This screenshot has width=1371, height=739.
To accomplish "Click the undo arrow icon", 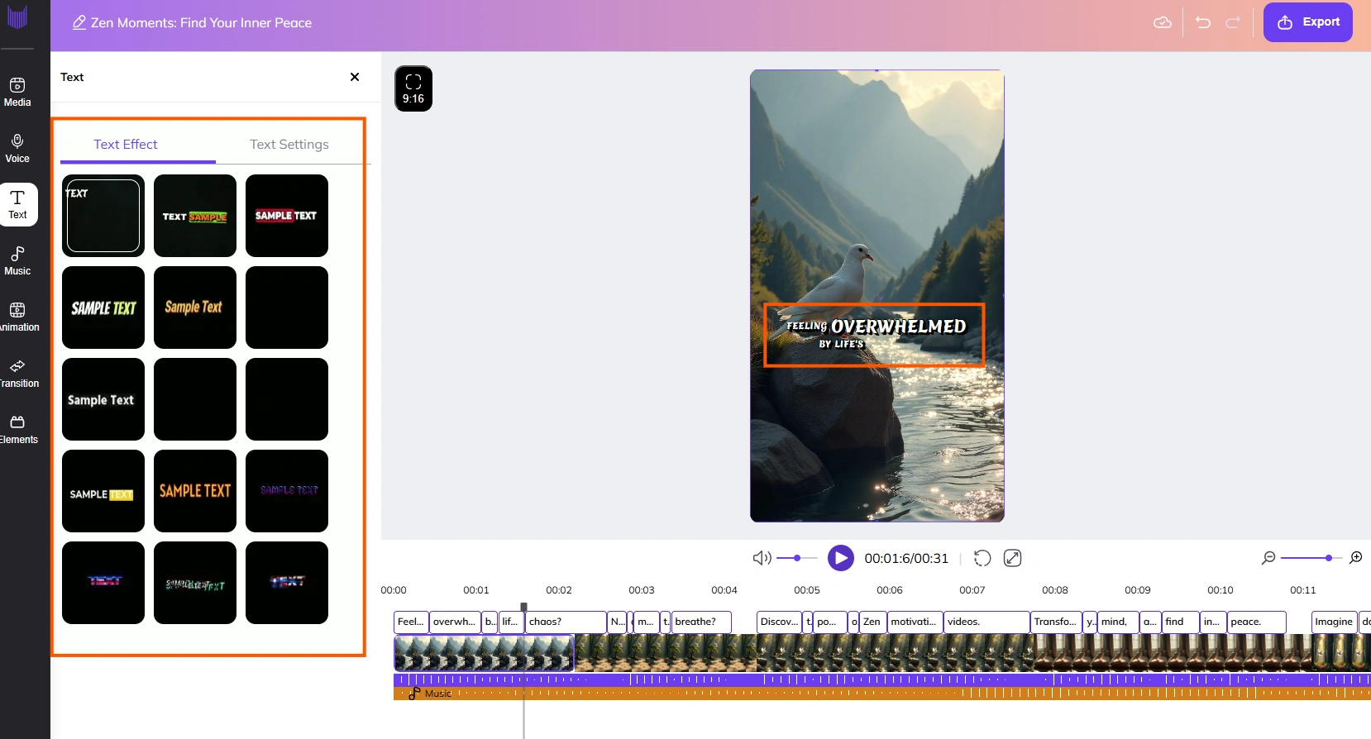I will [x=1203, y=22].
